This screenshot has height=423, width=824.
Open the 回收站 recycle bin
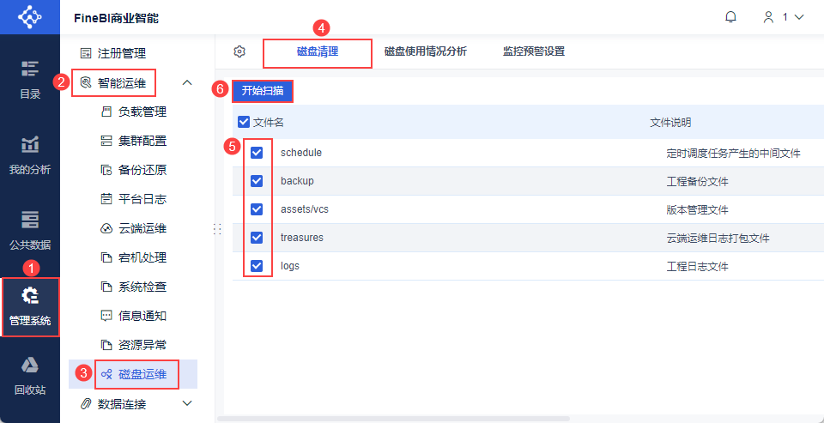pyautogui.click(x=30, y=376)
